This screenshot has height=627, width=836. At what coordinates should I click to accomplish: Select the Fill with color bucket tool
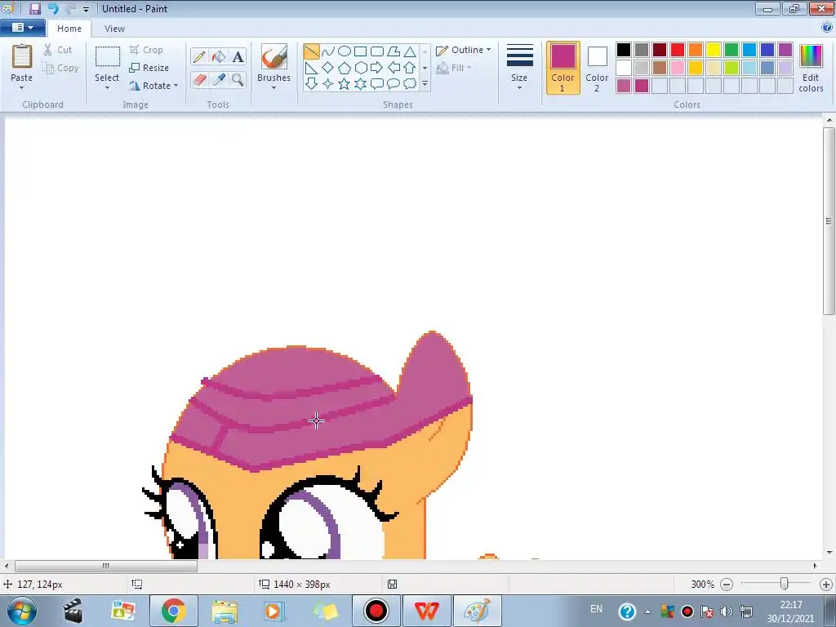pos(219,56)
